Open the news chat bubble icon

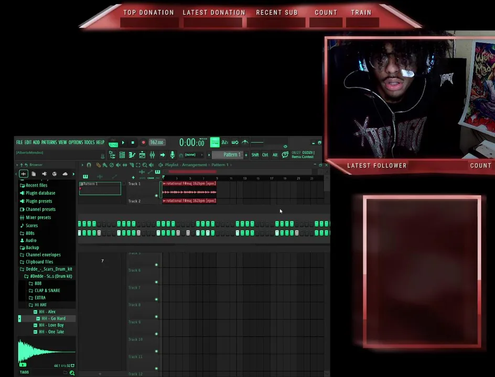(285, 154)
